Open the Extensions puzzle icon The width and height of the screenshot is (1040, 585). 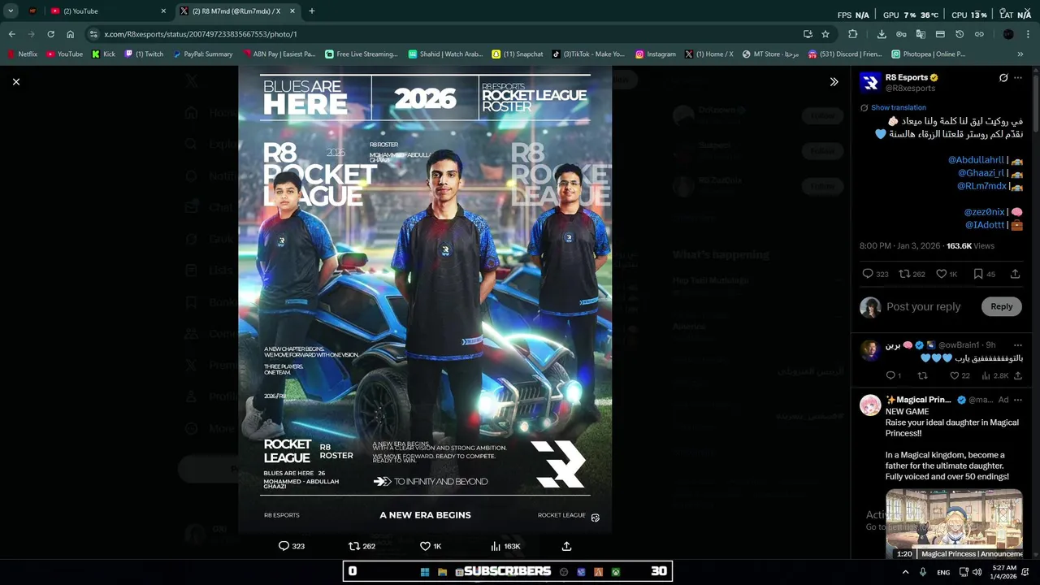852,34
